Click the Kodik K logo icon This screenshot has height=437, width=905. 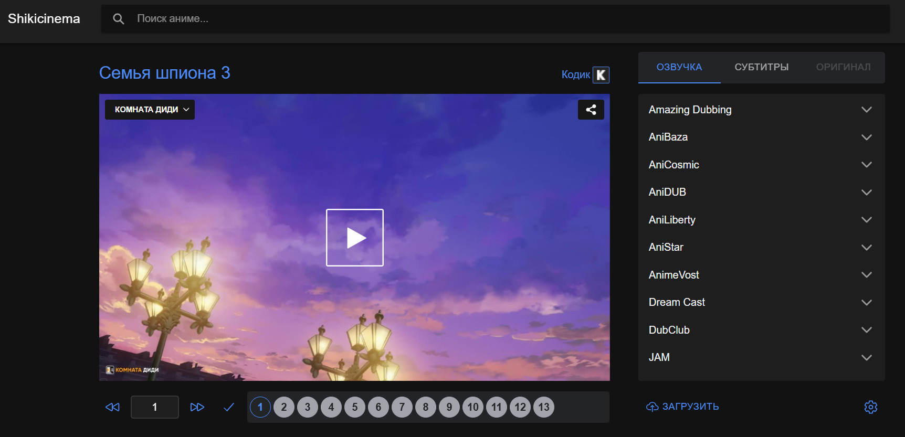(601, 75)
